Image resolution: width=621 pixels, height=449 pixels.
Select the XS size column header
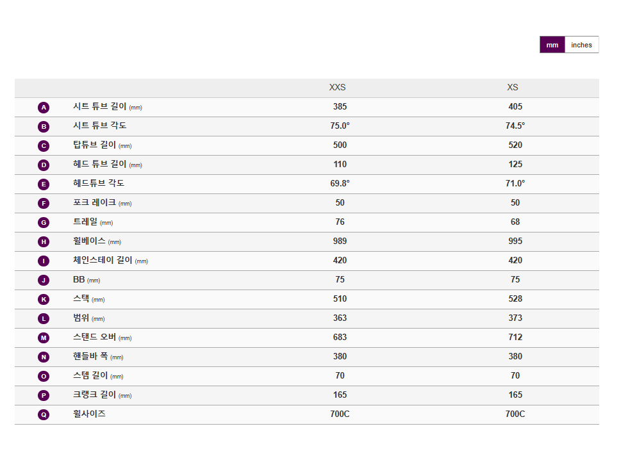[x=513, y=87]
